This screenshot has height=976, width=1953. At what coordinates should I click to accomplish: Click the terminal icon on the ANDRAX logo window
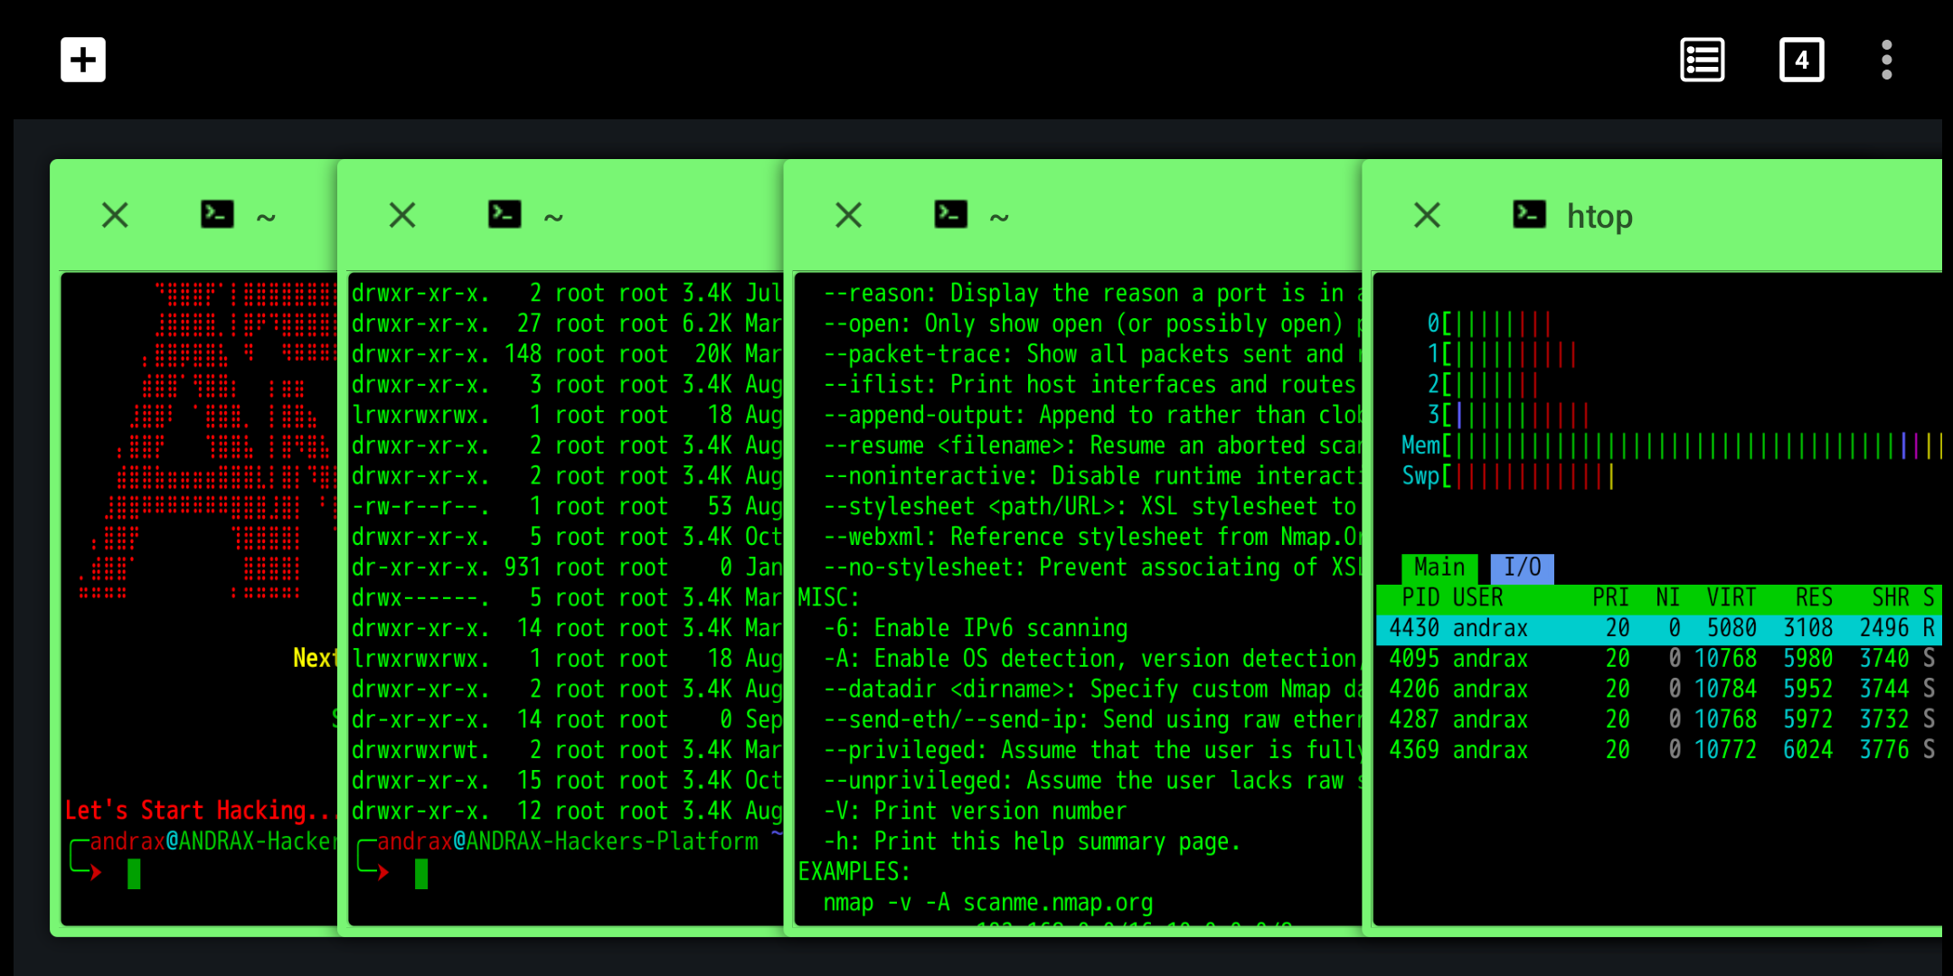[x=216, y=214]
